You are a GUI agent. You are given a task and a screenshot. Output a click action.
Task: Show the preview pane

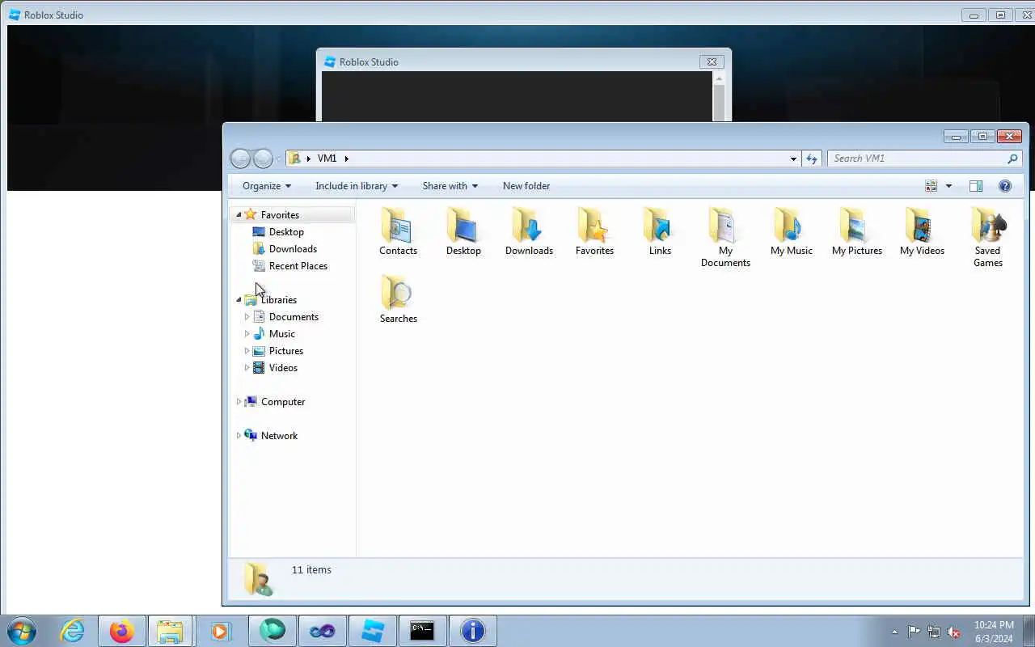pos(976,186)
